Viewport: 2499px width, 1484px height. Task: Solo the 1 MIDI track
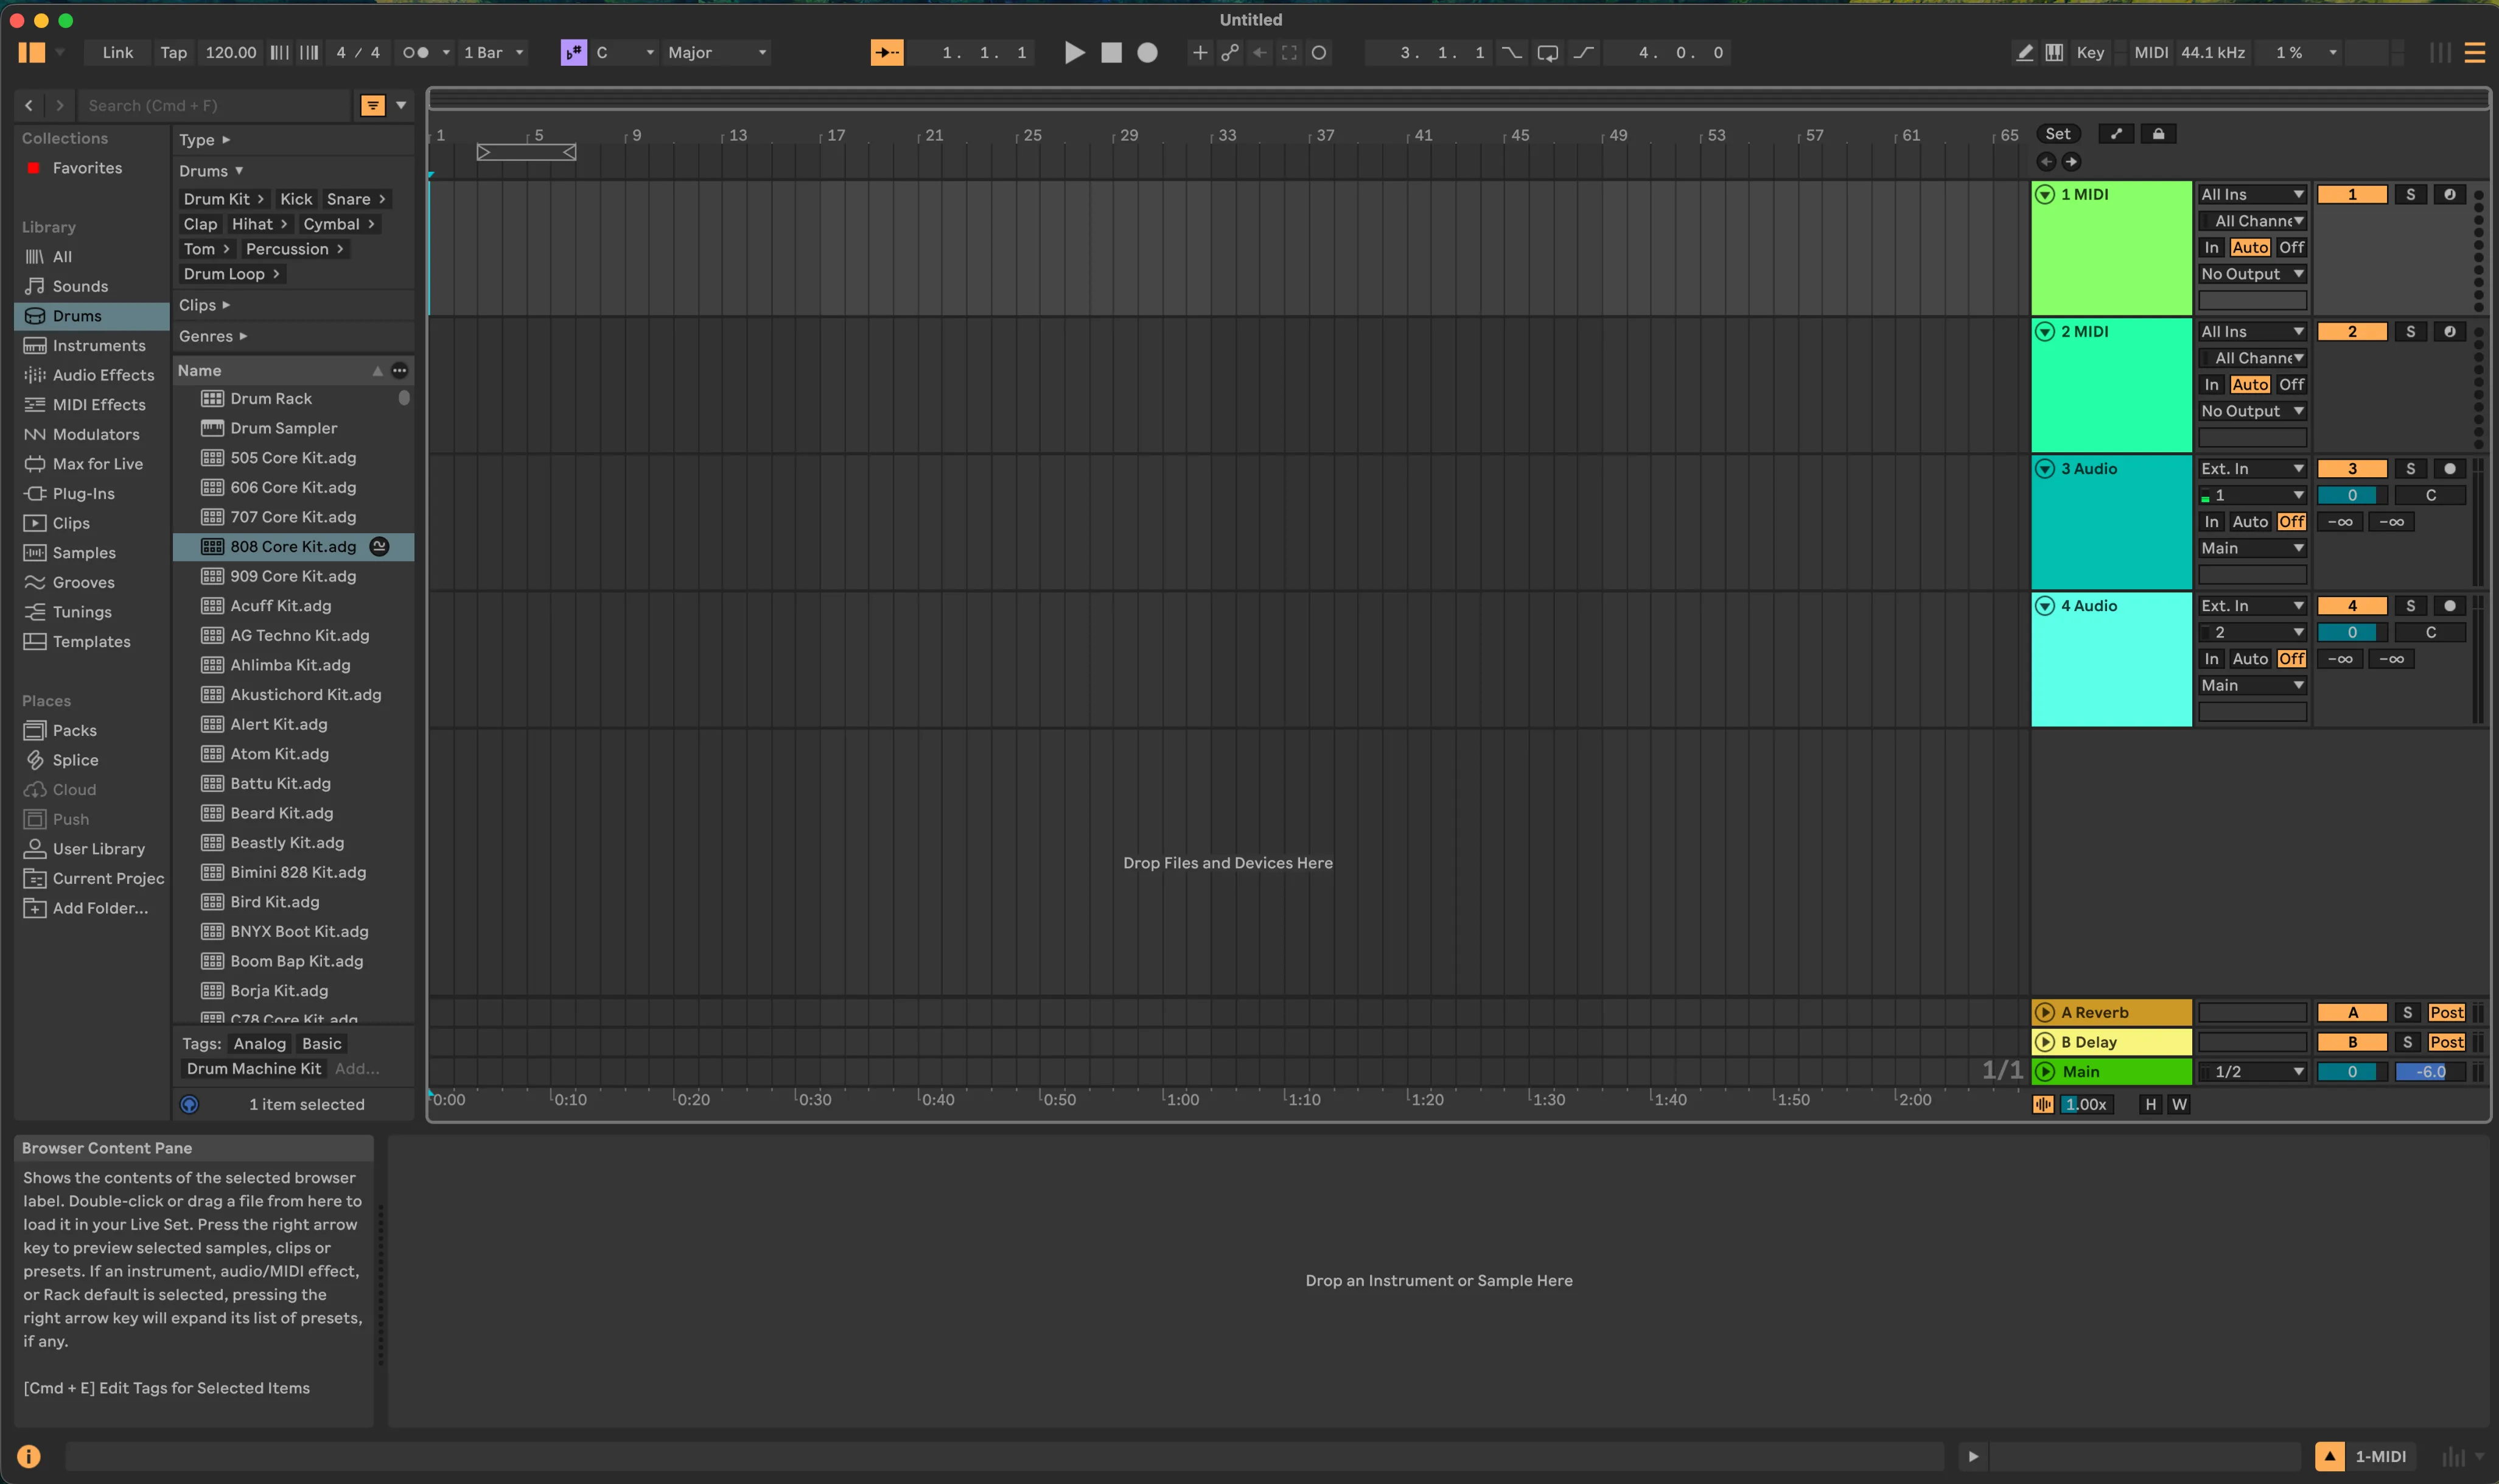(x=2410, y=193)
